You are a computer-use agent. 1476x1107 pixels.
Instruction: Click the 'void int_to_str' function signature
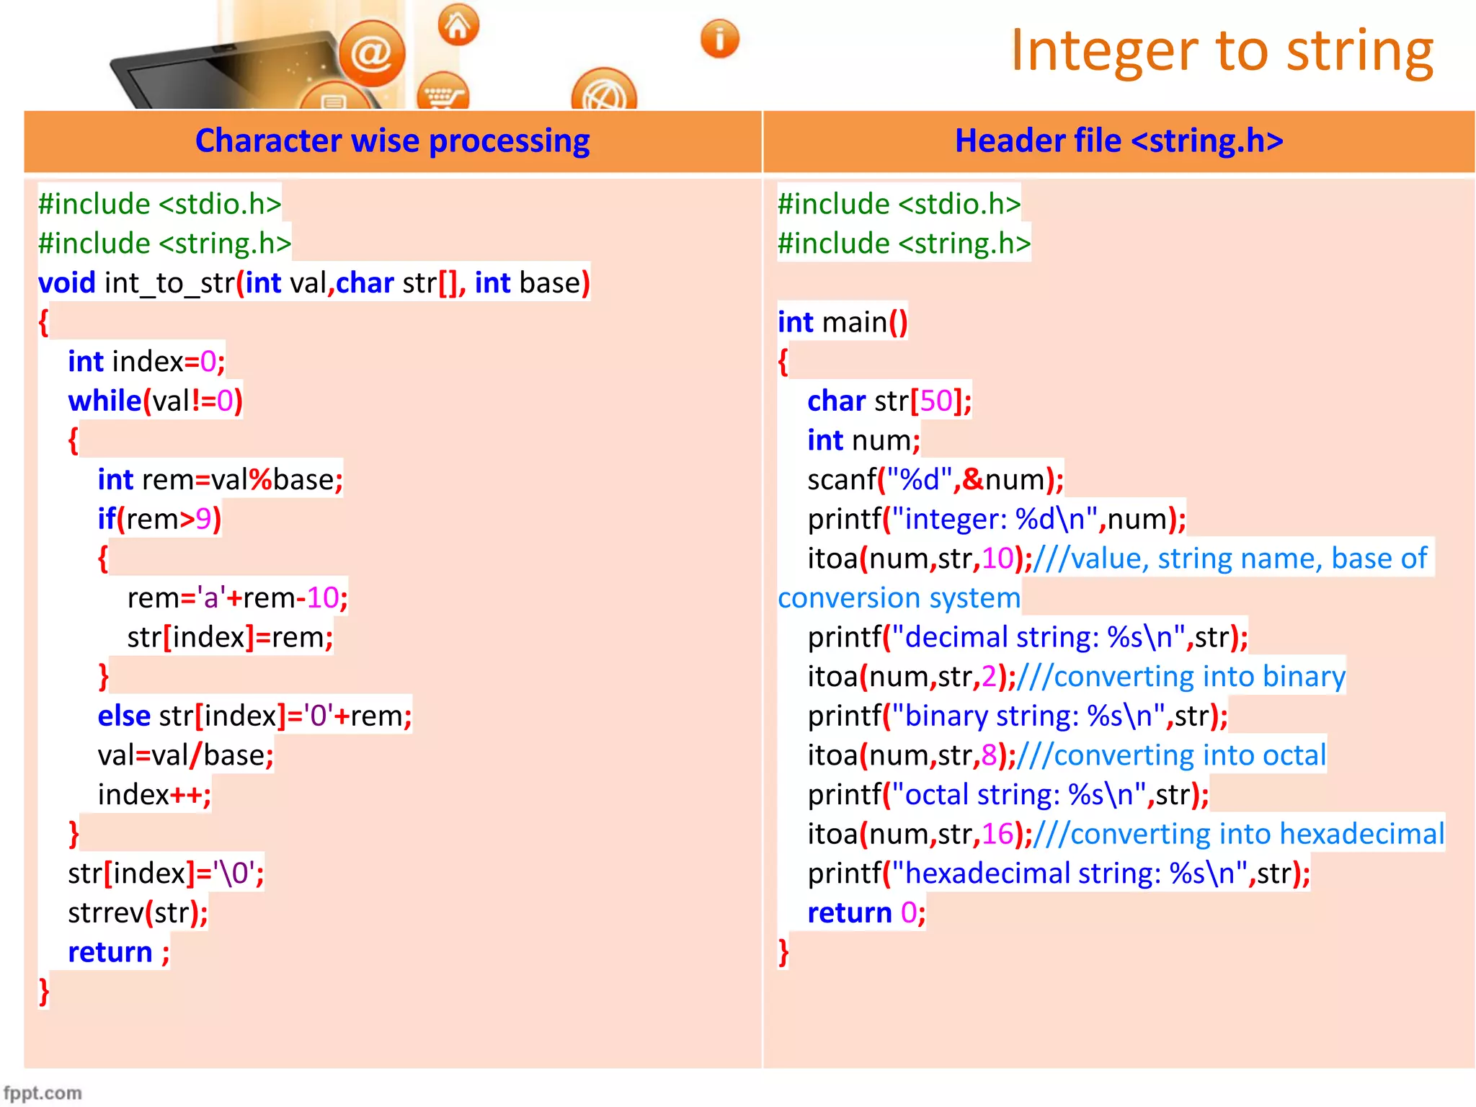(x=314, y=283)
